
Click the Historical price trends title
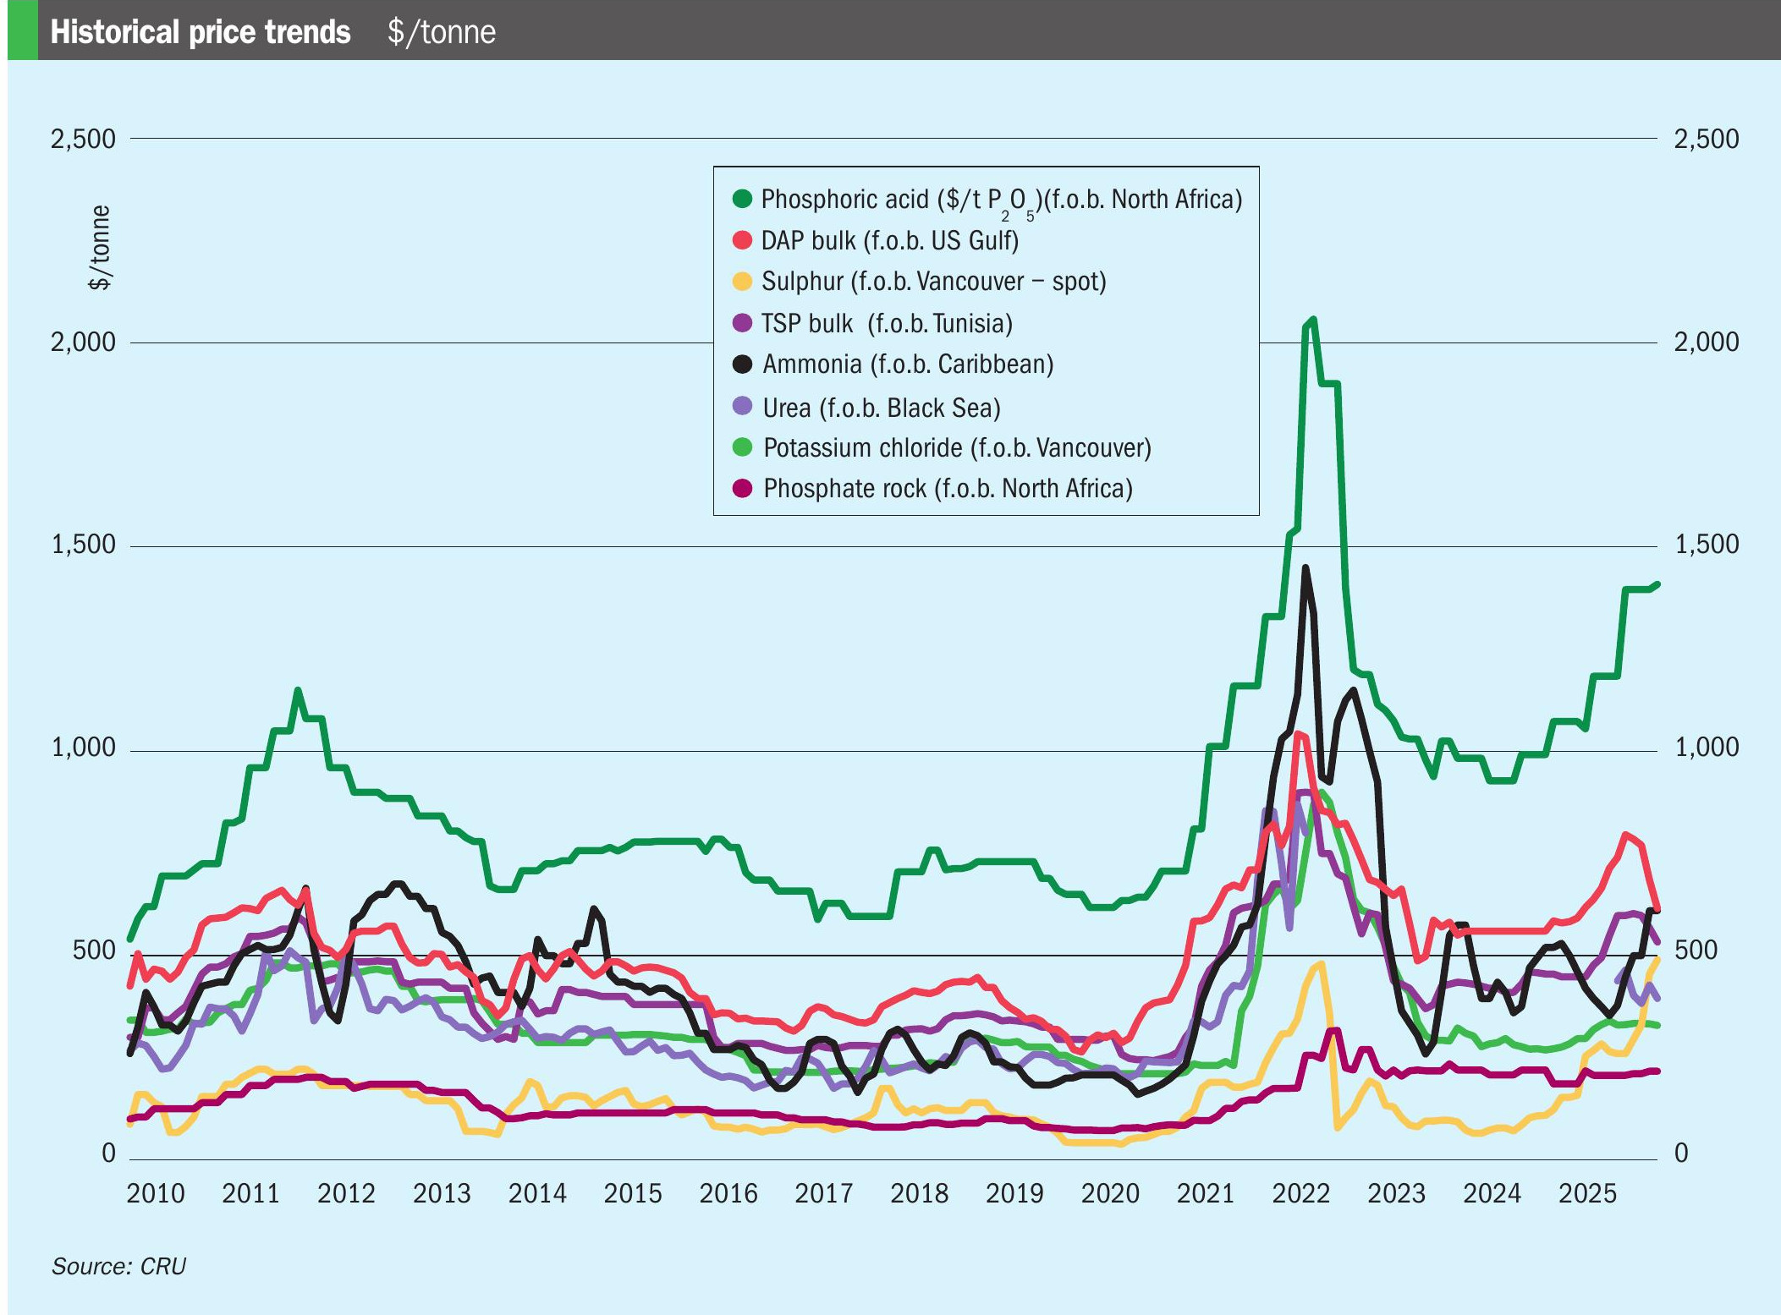point(201,32)
